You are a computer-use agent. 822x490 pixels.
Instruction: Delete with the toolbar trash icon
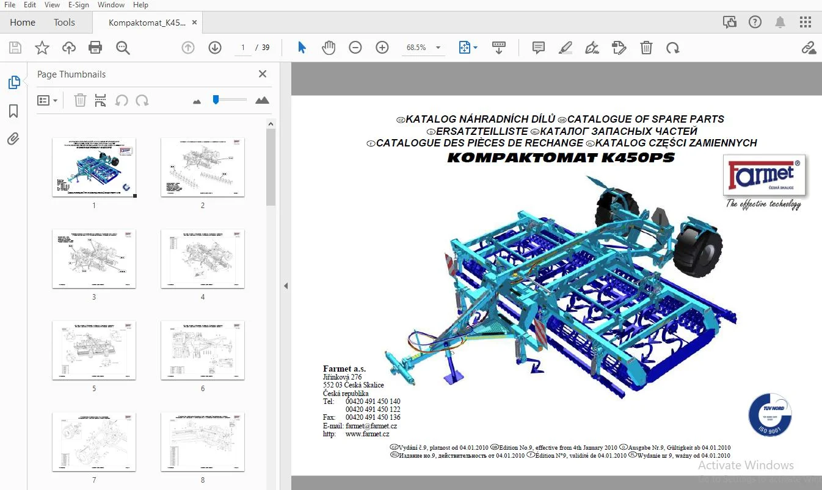pos(646,48)
